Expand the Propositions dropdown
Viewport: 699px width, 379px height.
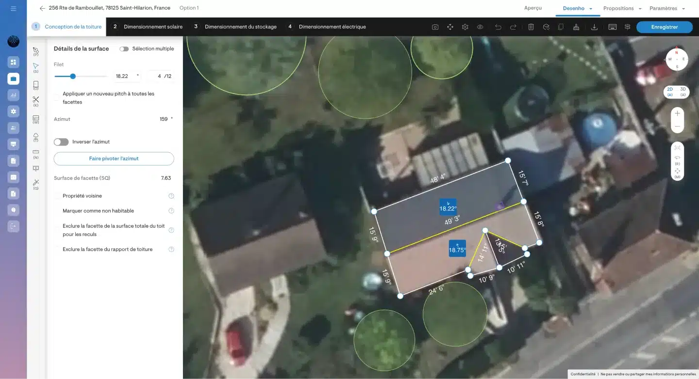[622, 8]
